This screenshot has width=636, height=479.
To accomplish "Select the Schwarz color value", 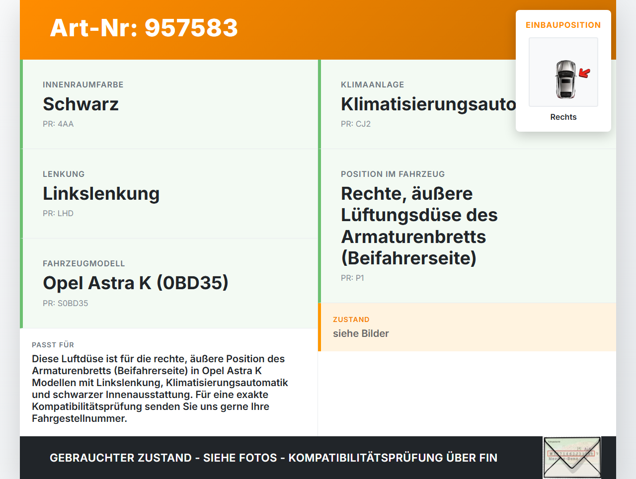I will [x=81, y=104].
